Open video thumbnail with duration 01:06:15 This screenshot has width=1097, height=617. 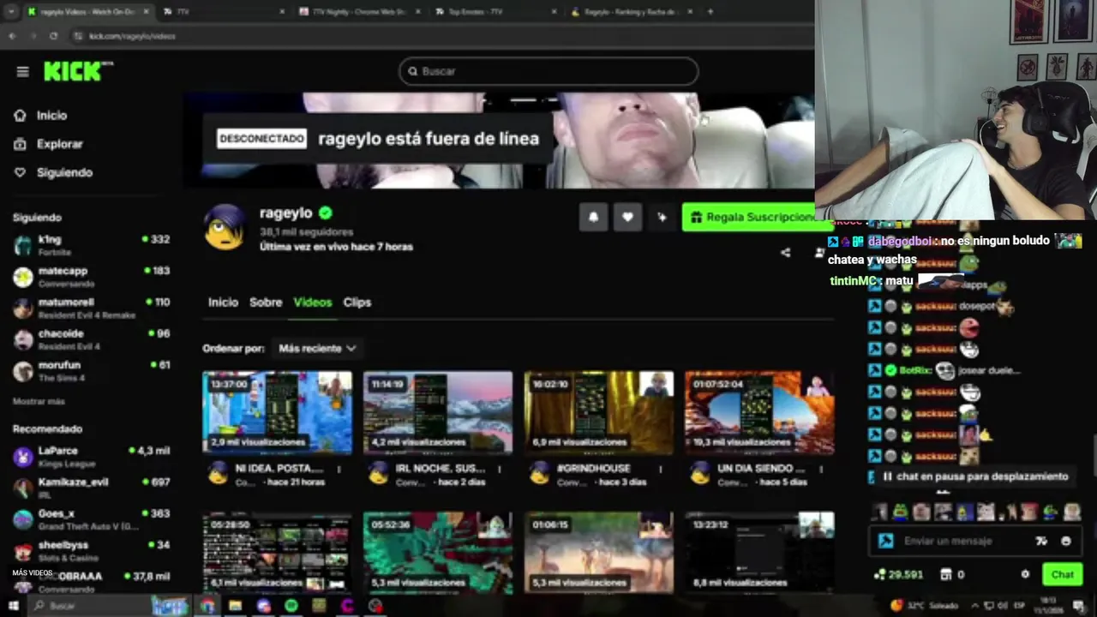pos(598,553)
